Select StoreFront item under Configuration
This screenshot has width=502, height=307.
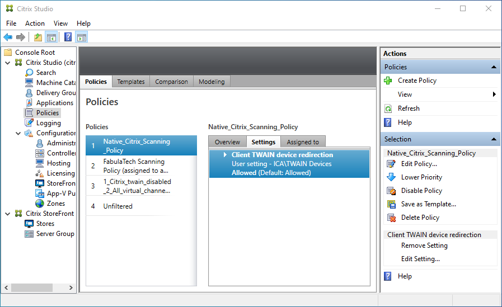(61, 183)
